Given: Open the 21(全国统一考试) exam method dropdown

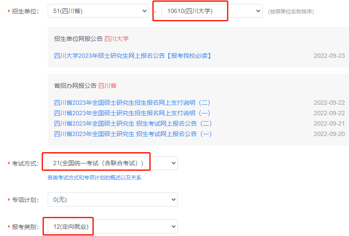Looking at the screenshot, I should 112,163.
